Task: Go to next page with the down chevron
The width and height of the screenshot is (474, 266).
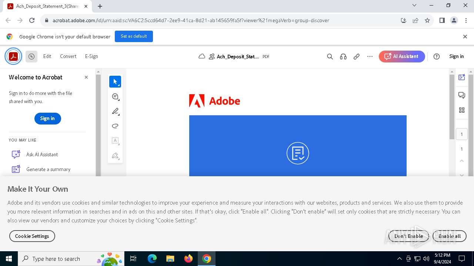Action: (462, 175)
